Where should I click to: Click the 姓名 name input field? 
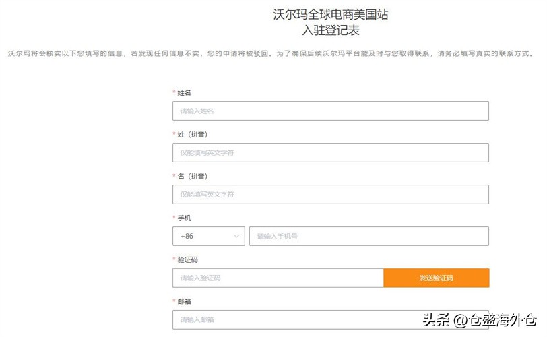click(330, 111)
